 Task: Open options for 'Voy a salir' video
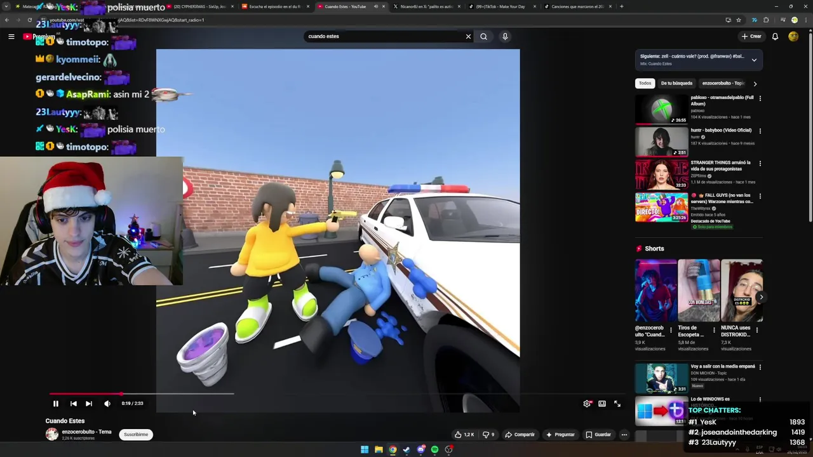pos(760,367)
